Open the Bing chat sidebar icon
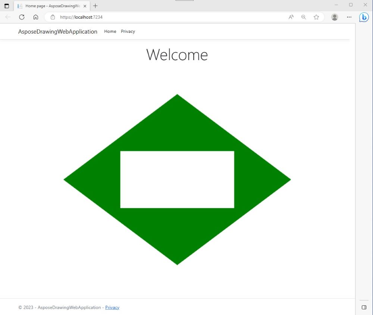Viewport: 373px width, 315px height. (364, 17)
